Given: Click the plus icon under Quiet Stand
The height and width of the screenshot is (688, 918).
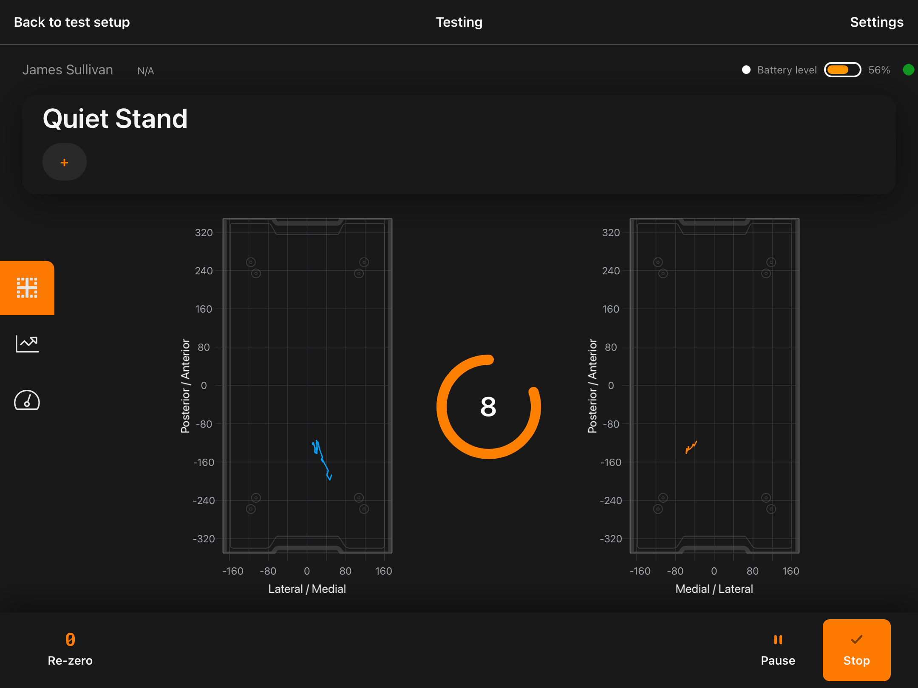Looking at the screenshot, I should point(65,162).
